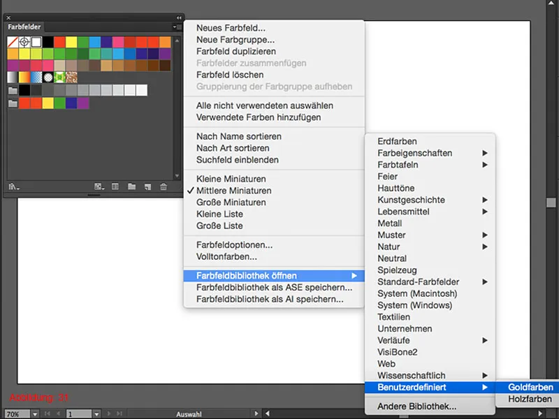This screenshot has width=559, height=419.
Task: Expand the Natur submenu
Action: (430, 247)
